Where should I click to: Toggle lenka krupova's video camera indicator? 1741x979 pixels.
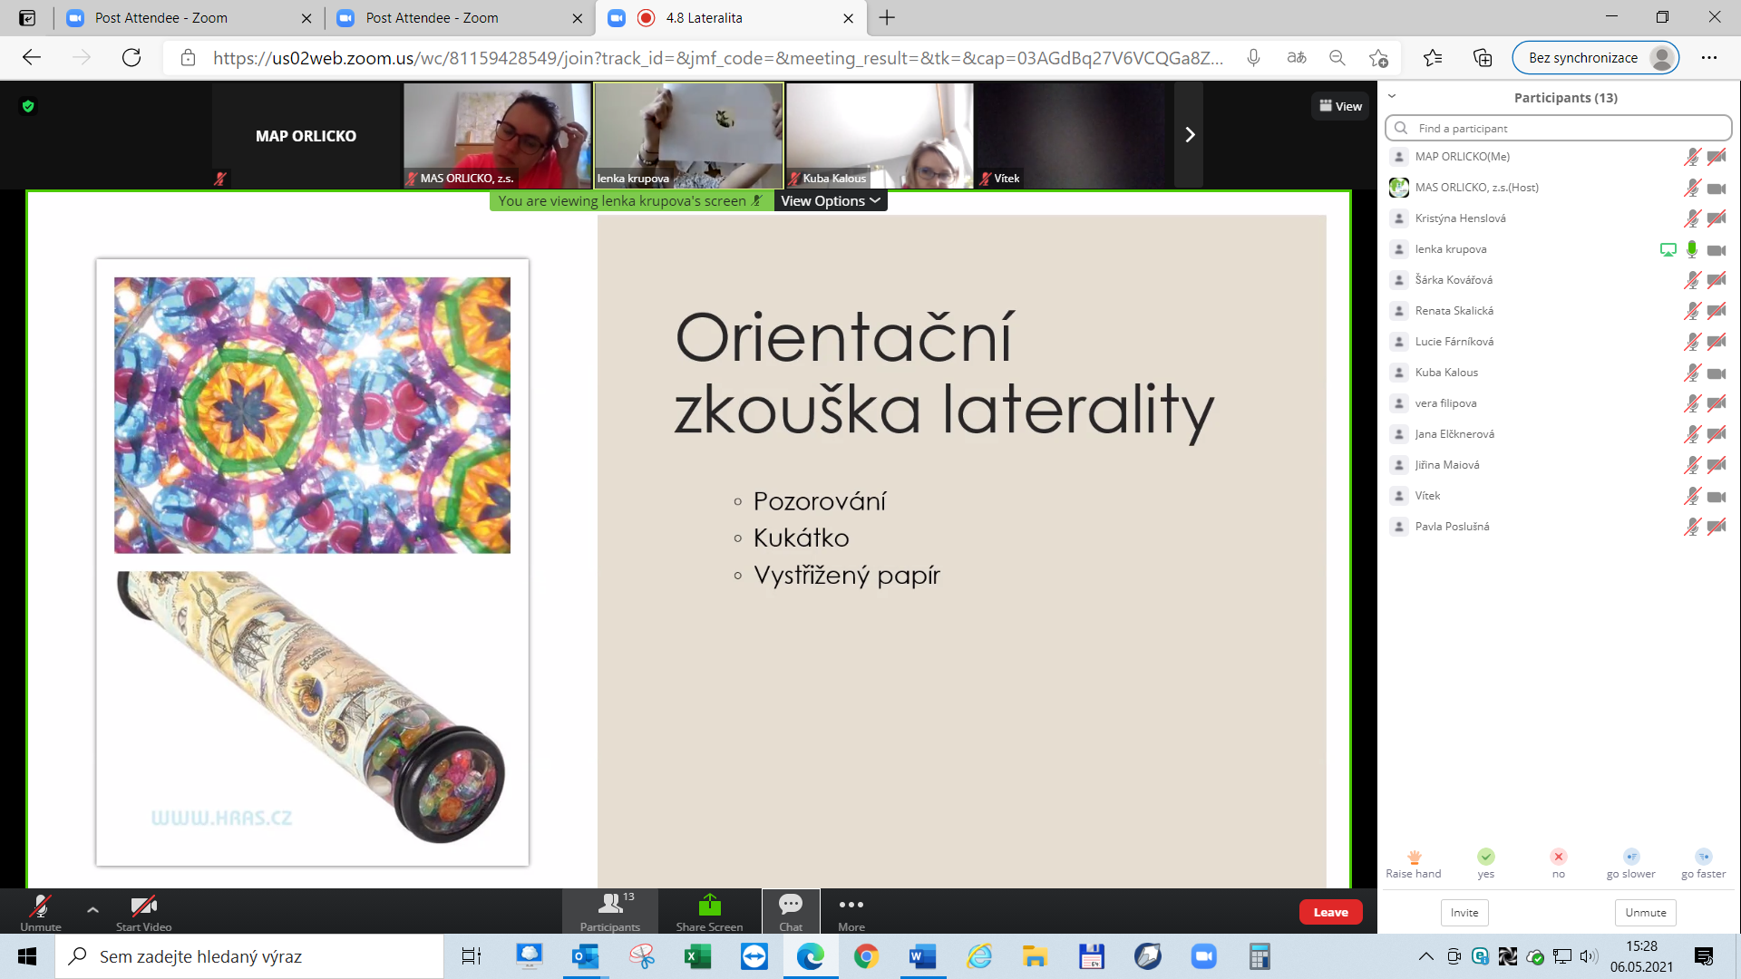click(x=1717, y=249)
